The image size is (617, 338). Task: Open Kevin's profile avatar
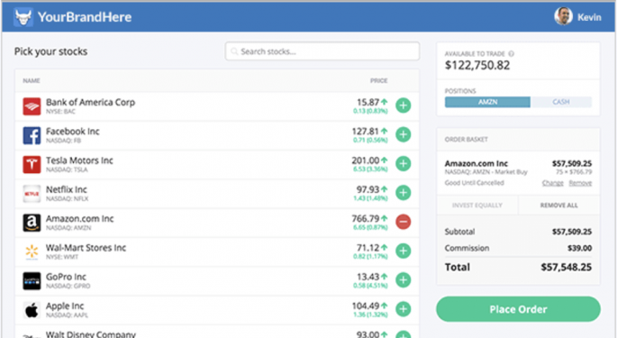pos(563,16)
